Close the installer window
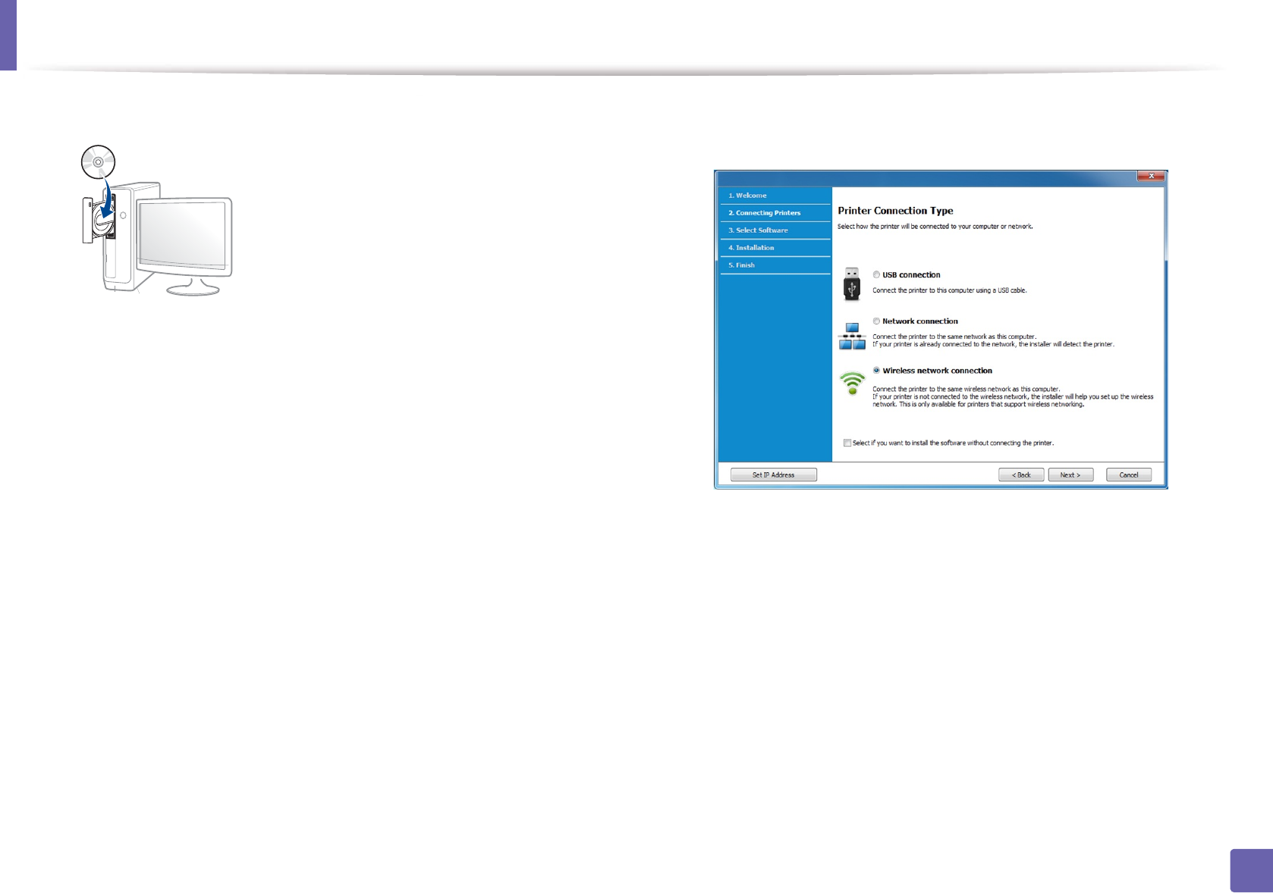 pos(1151,176)
